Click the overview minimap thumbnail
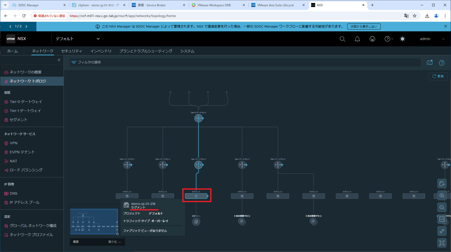451x252 pixels. click(94, 221)
